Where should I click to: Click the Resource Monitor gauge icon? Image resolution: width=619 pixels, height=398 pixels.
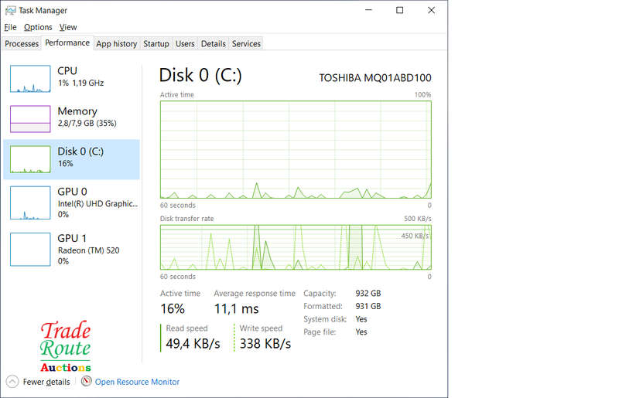(x=86, y=381)
